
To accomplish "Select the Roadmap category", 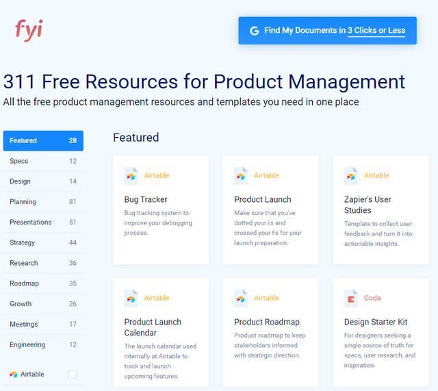I will 43,283.
